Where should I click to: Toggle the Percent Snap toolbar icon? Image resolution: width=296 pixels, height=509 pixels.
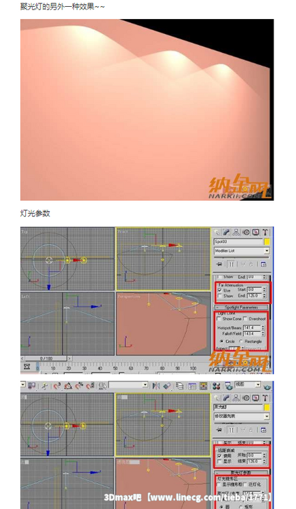[x=79, y=385]
